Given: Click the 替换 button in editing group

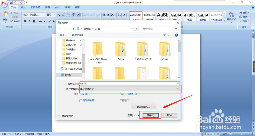Looking at the screenshot, I should [x=244, y=17].
